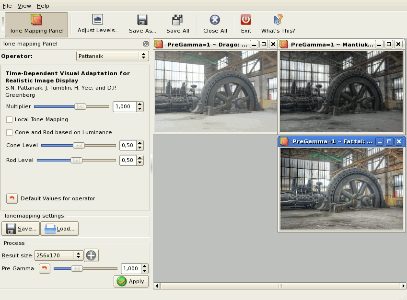Click the plus icon beside Result size
Screen dimensions: 407x300
[91, 255]
